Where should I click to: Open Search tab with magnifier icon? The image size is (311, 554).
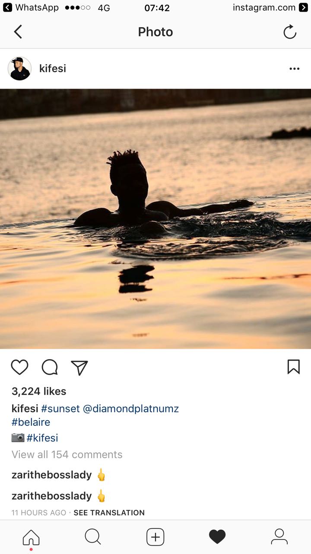click(93, 537)
